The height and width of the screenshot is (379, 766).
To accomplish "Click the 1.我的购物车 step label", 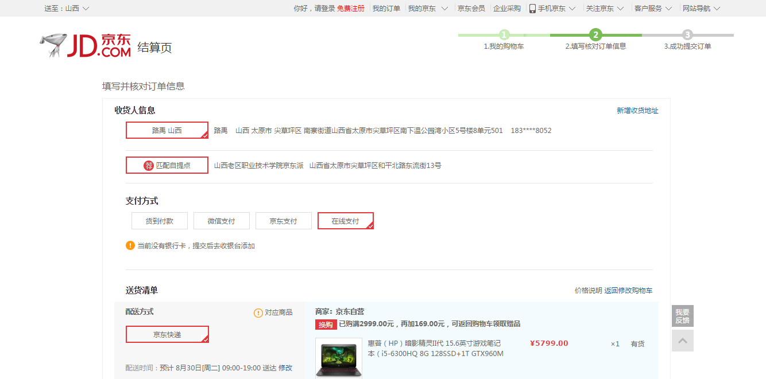I will [x=504, y=46].
